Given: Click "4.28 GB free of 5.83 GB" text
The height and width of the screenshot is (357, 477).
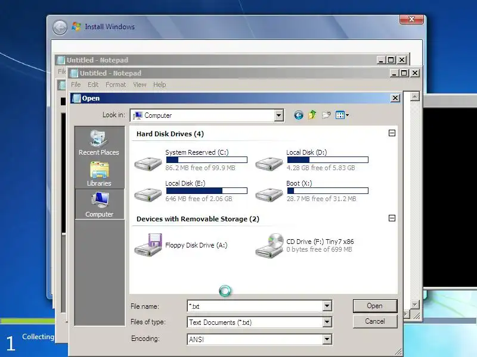Looking at the screenshot, I should click(321, 168).
